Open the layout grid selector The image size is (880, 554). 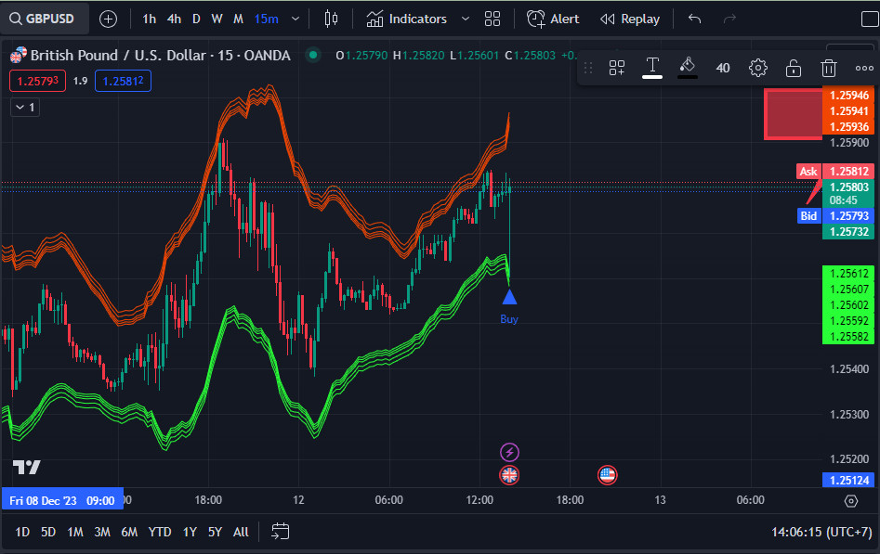coord(493,19)
